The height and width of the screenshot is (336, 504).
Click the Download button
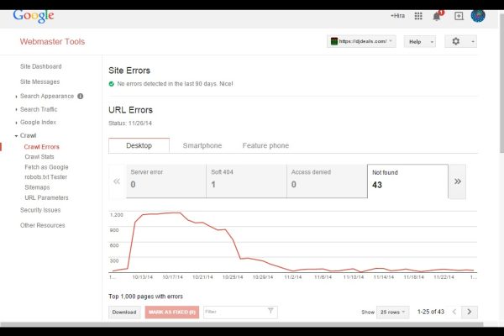[x=124, y=312]
